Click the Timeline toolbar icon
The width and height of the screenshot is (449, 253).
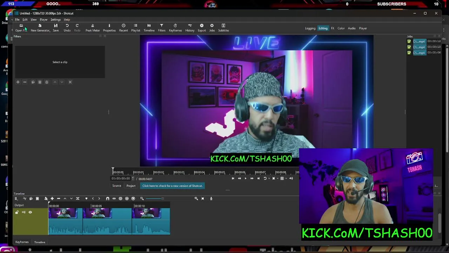click(149, 28)
